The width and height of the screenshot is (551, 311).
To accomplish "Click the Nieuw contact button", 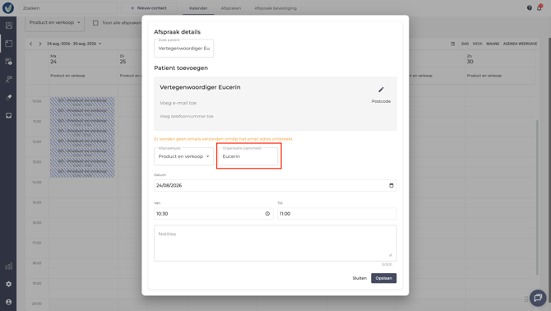I will pos(149,7).
